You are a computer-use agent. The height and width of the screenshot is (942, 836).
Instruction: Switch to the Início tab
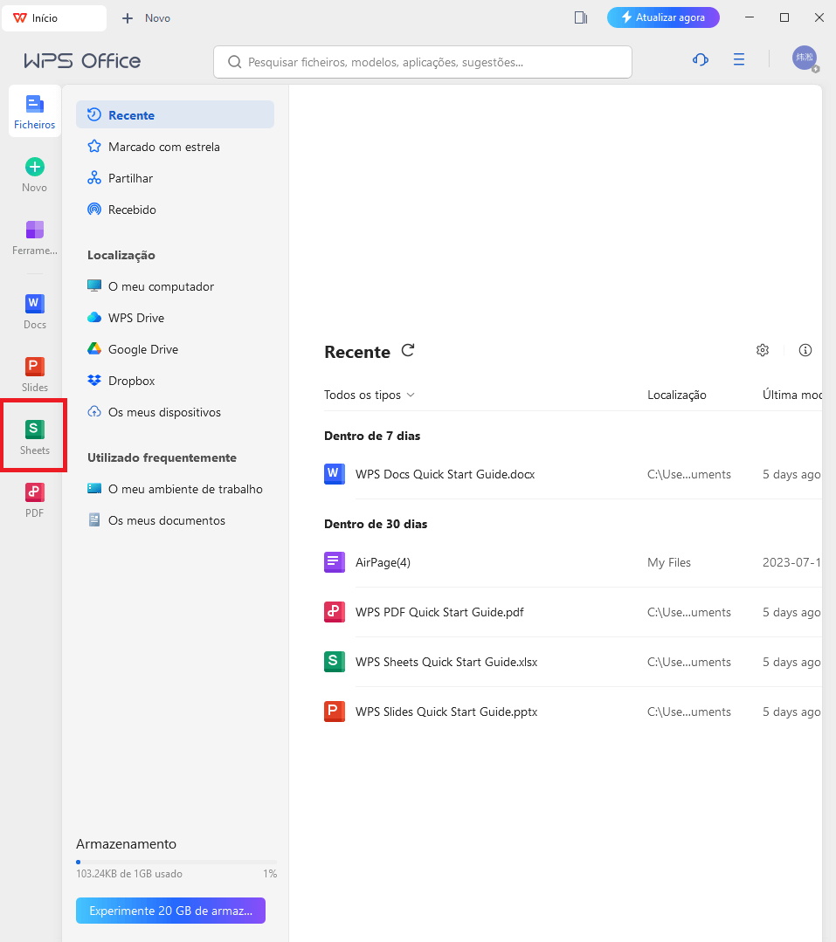(54, 18)
